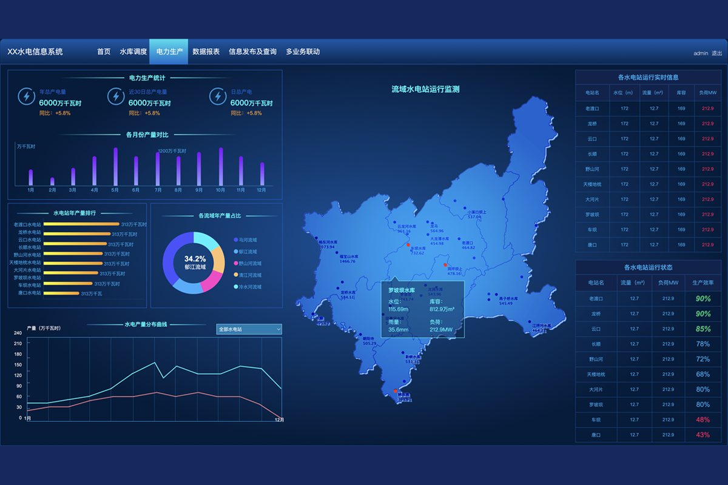The height and width of the screenshot is (485, 728).
Task: Select the orange marker at 洞坪坝上
Action: coord(445,265)
